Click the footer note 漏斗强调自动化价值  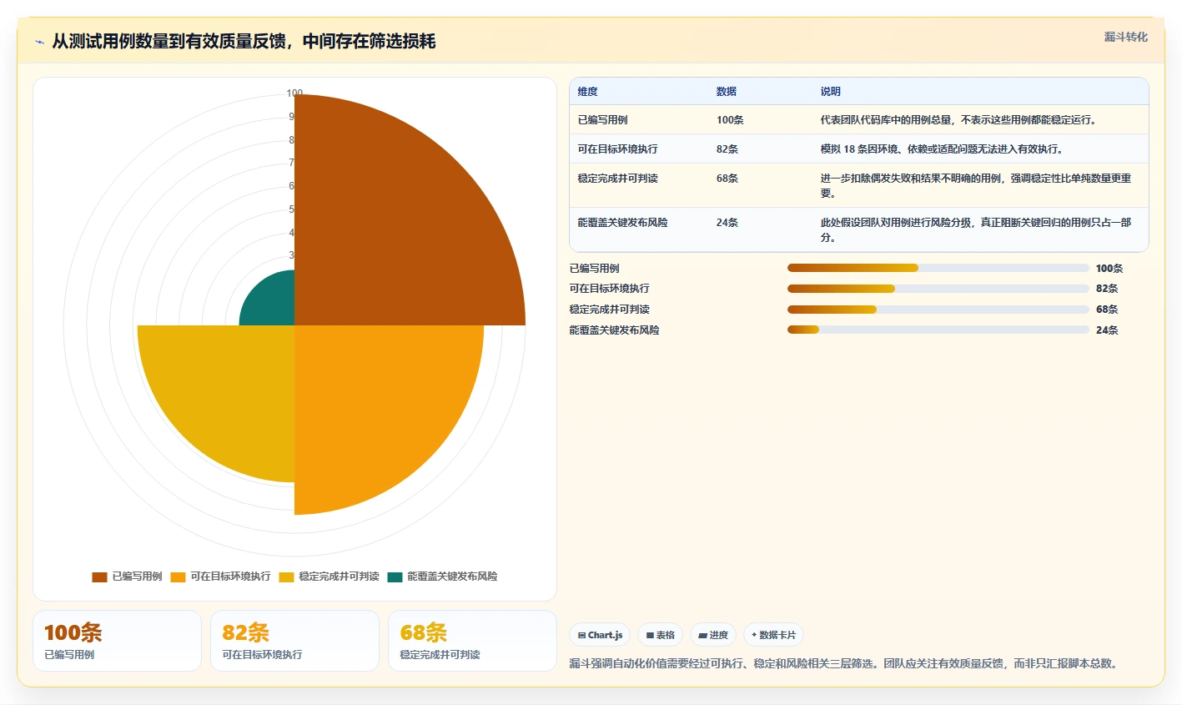tap(844, 664)
